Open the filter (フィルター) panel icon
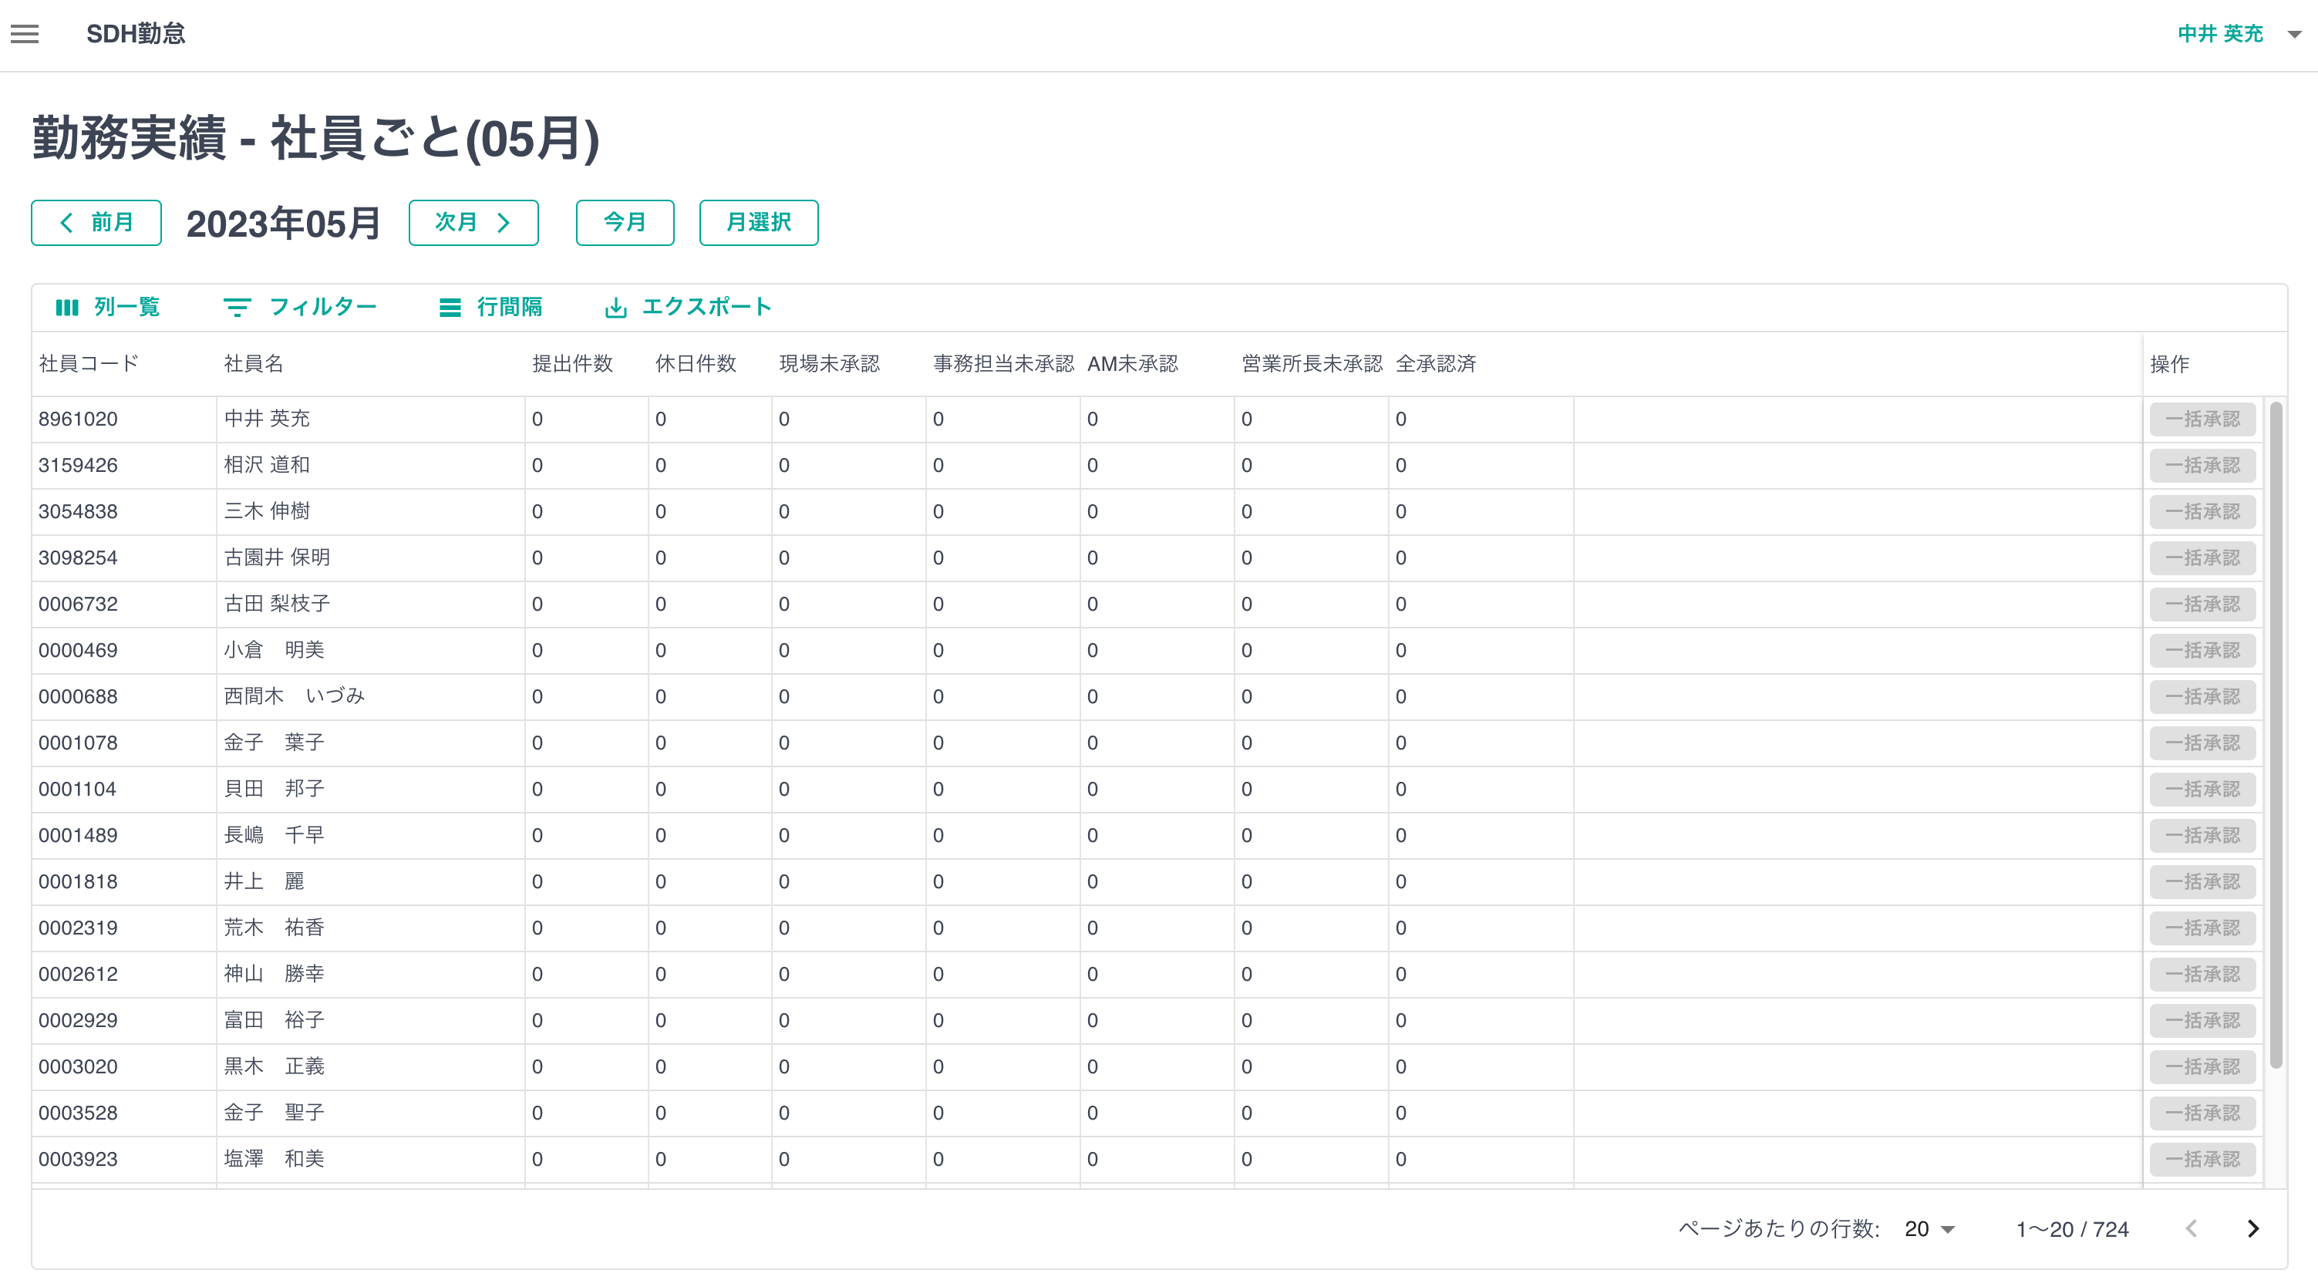This screenshot has width=2318, height=1280. coord(237,308)
